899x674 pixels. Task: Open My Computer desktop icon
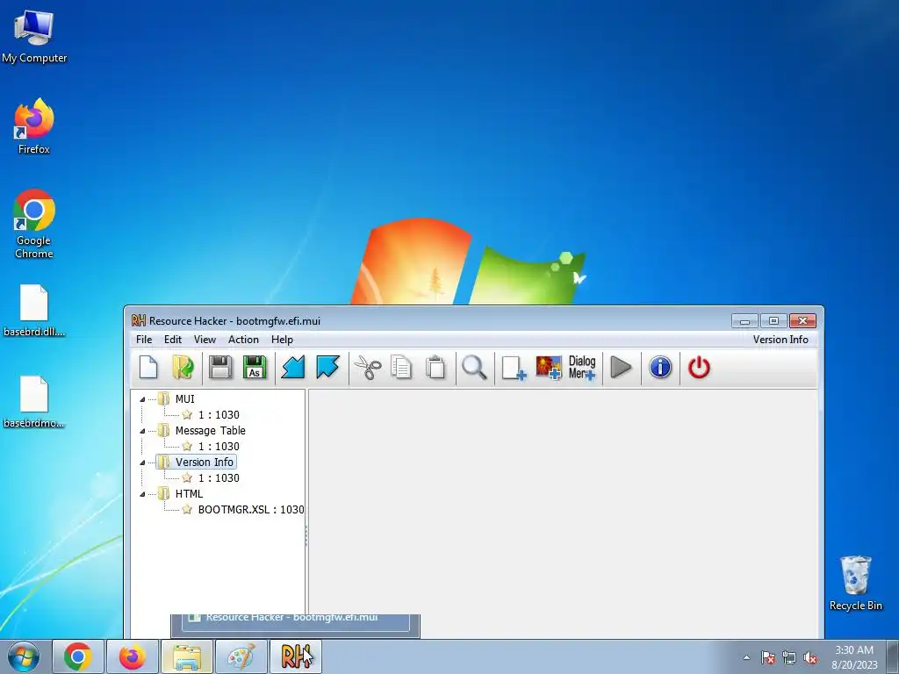pyautogui.click(x=34, y=37)
